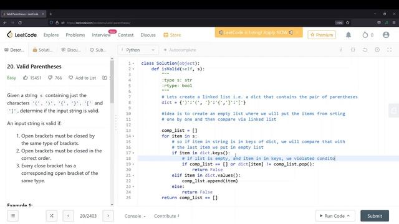The image size is (399, 224).
Task: Go back in the browser
Action: pyautogui.click(x=5, y=22)
